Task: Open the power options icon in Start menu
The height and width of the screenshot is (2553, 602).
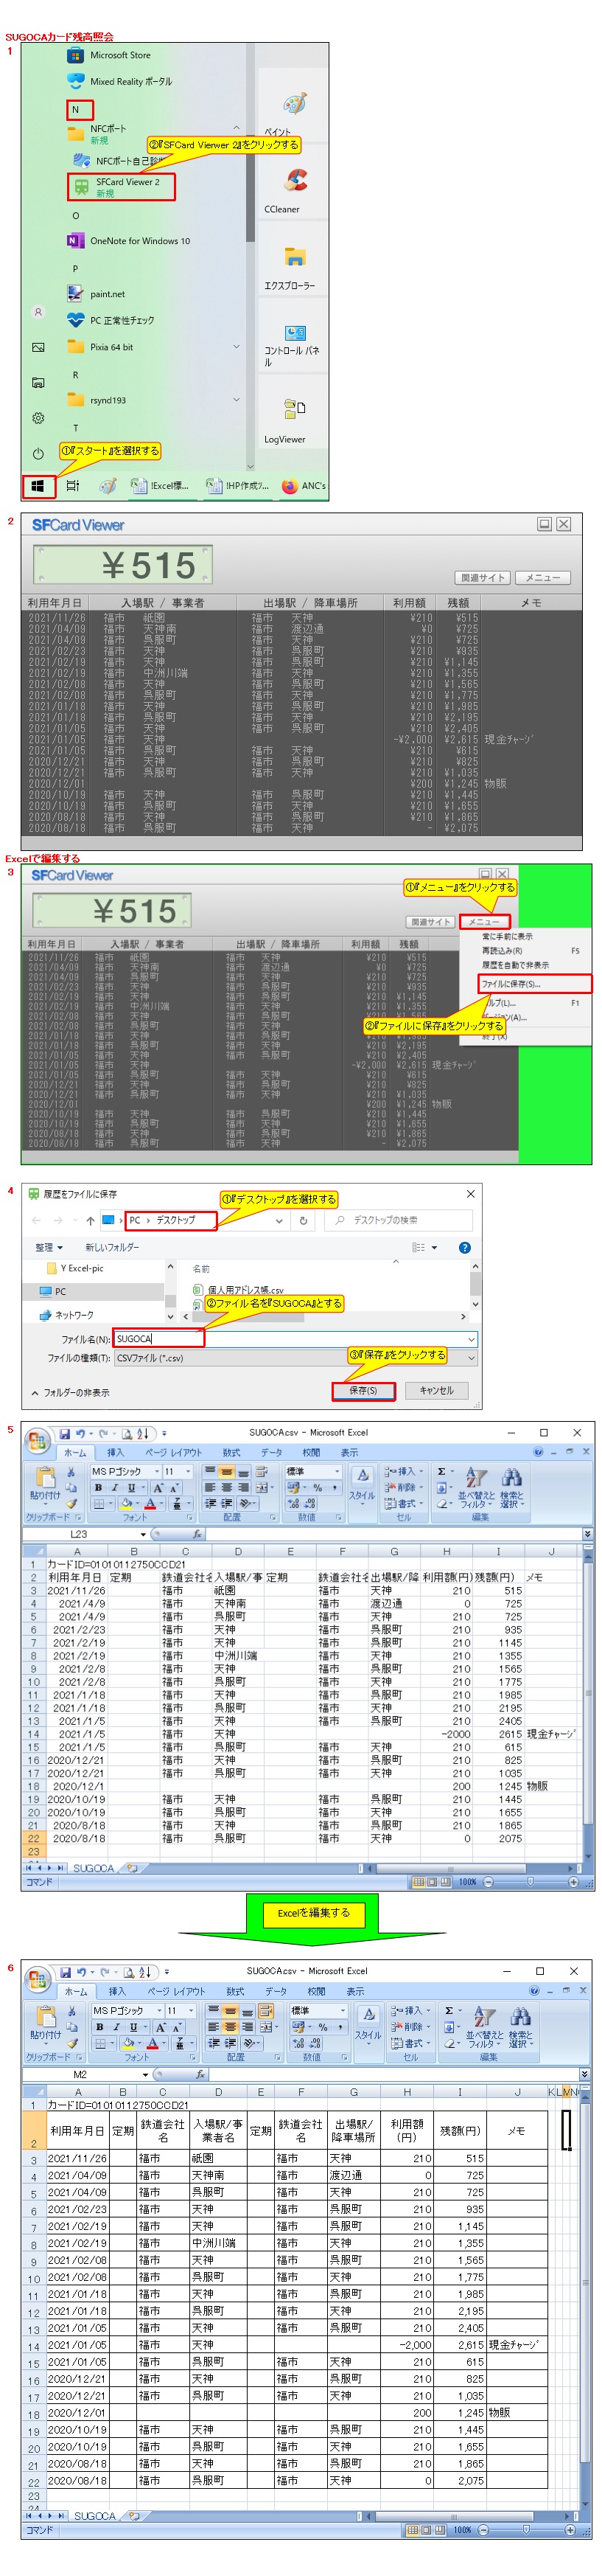Action: pyautogui.click(x=38, y=454)
